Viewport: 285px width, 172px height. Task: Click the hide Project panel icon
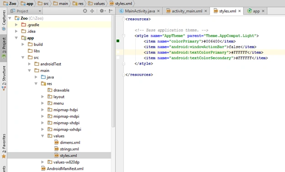111,11
